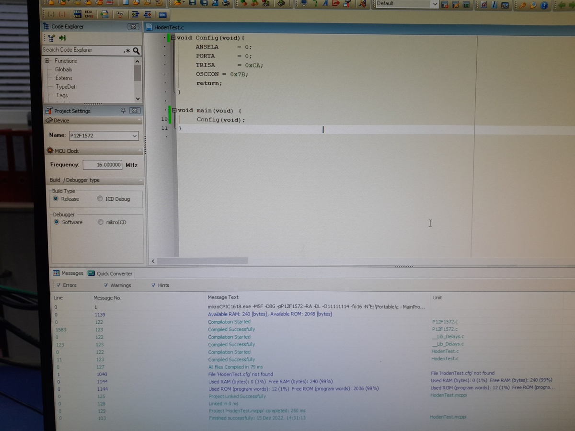Click the Indent lines toolbar icon
Viewport: 575px width, 431px height.
click(x=136, y=15)
